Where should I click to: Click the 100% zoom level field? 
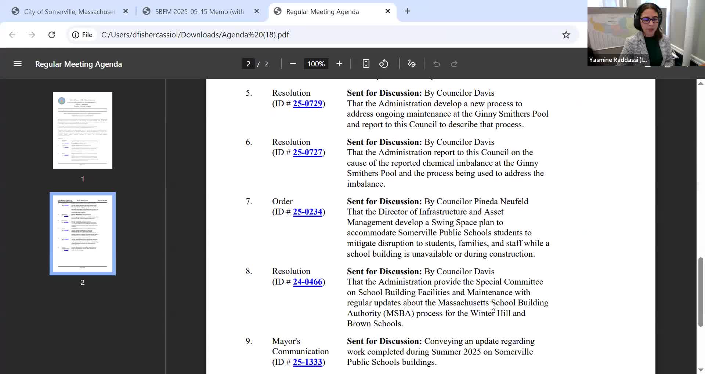click(x=316, y=64)
